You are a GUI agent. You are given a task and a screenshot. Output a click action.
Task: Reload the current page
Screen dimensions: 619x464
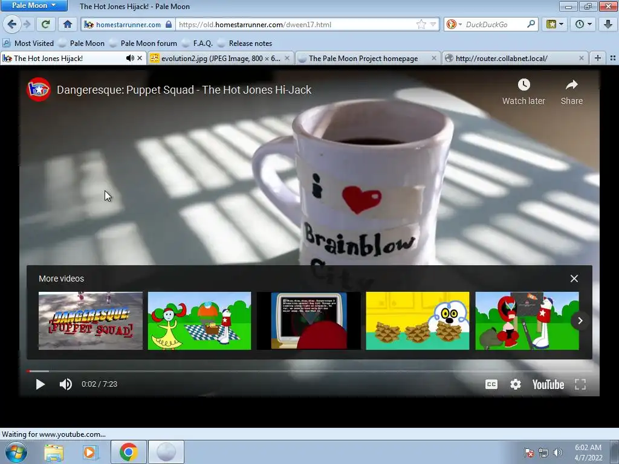coord(45,24)
